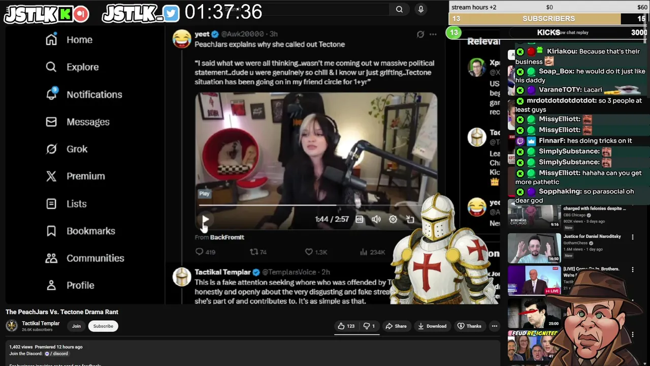Open options for the LIVE Brothers video

tap(633, 269)
